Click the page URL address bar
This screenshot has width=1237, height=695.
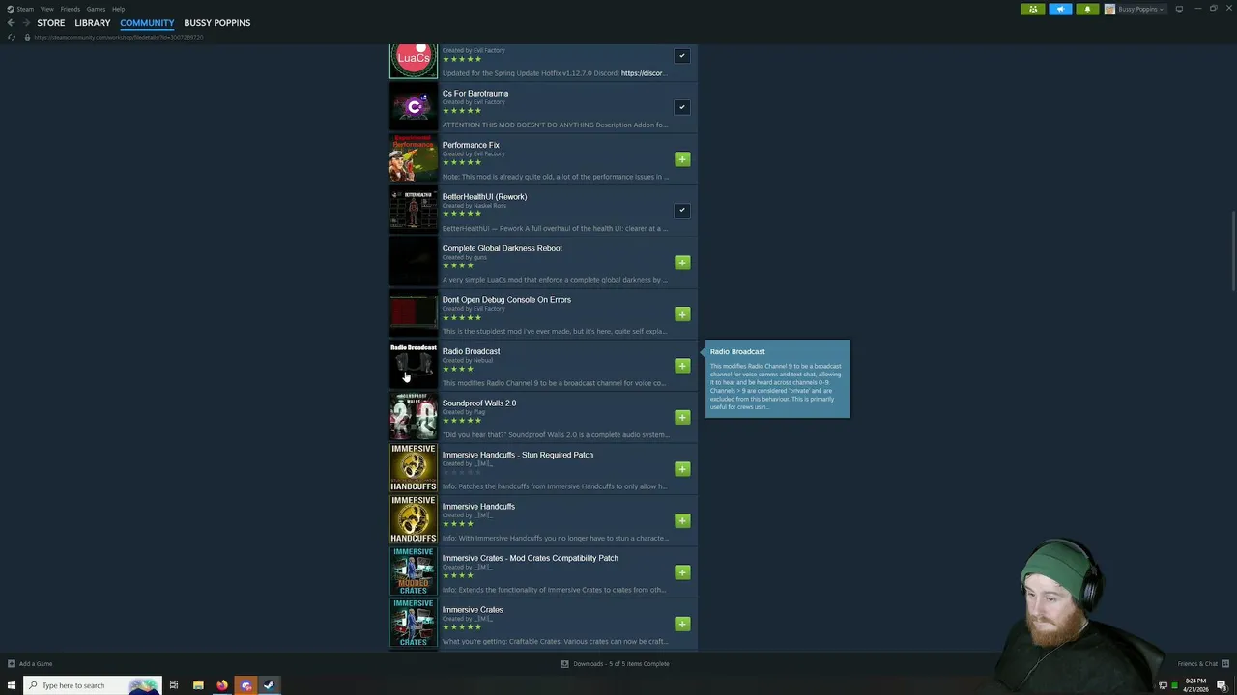119,37
